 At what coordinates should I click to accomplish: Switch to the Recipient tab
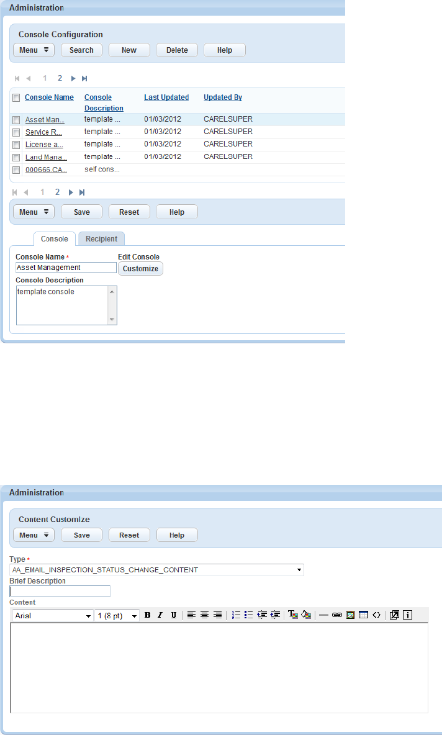[x=101, y=238]
